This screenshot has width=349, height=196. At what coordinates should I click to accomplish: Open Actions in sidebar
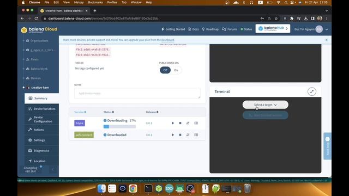(41, 130)
